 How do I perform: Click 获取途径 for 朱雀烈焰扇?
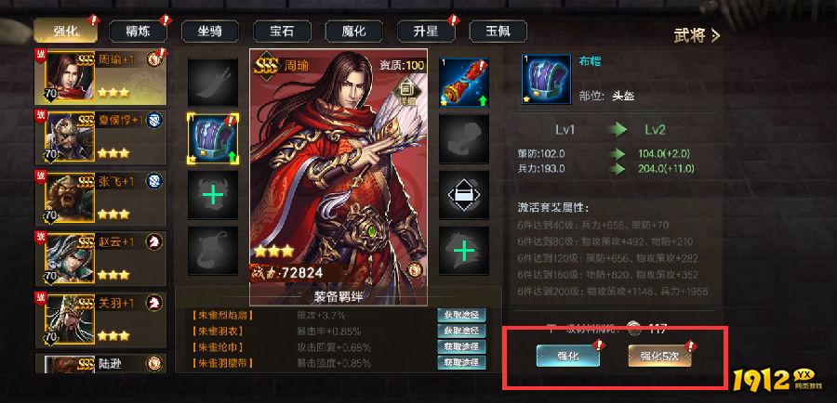[461, 315]
